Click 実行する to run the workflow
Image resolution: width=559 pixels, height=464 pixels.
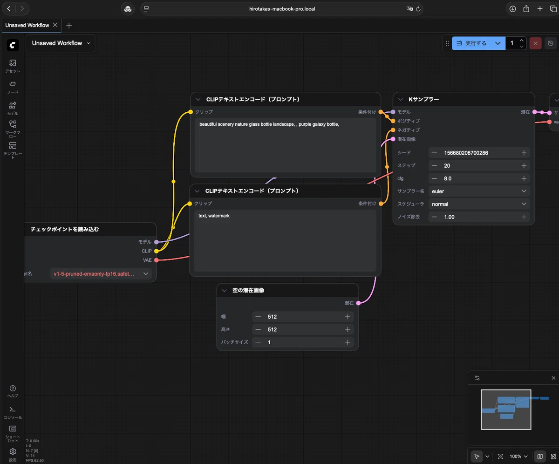point(471,43)
